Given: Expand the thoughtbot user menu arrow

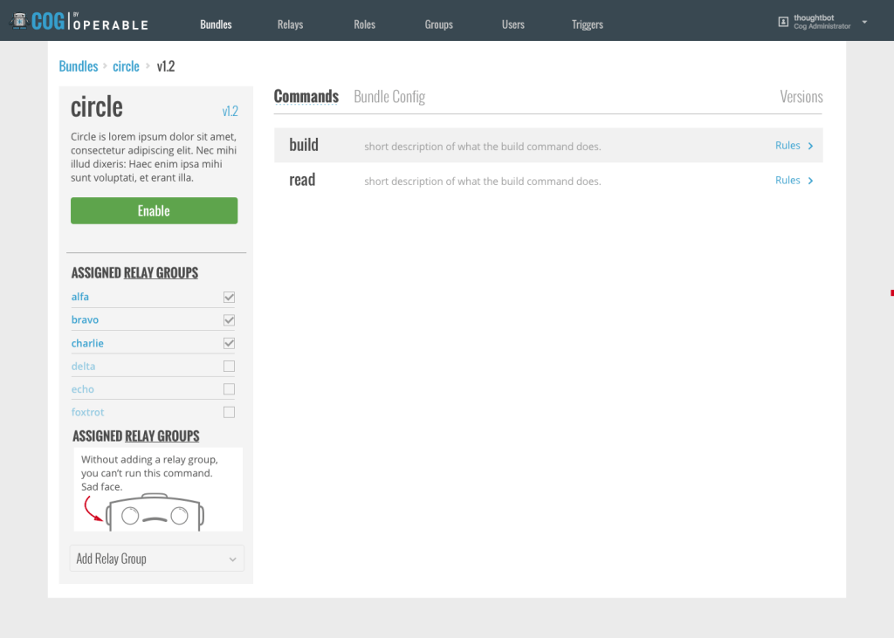Looking at the screenshot, I should click(864, 22).
